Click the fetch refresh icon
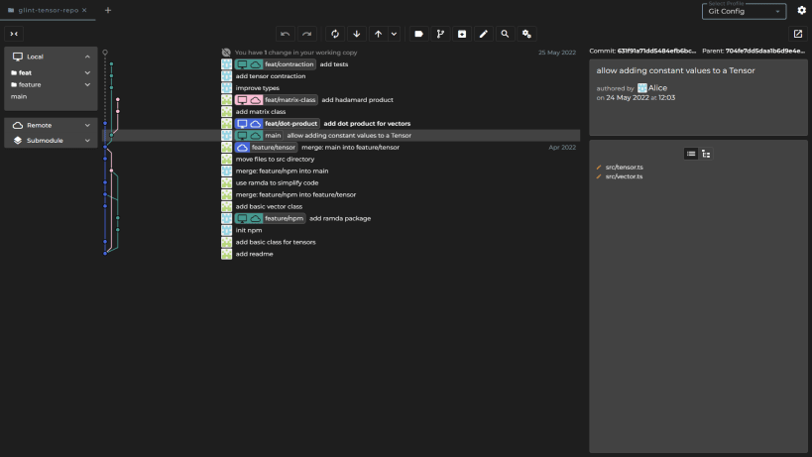The width and height of the screenshot is (812, 457). pos(335,34)
